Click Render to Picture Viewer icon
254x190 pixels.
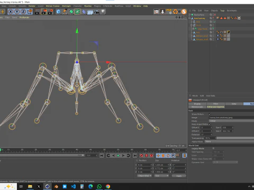coord(44,12)
